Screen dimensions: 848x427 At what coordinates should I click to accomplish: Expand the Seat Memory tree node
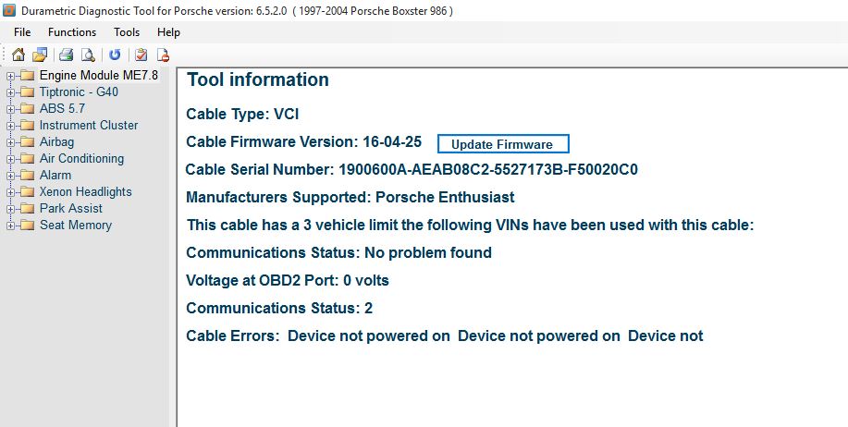[x=10, y=226]
